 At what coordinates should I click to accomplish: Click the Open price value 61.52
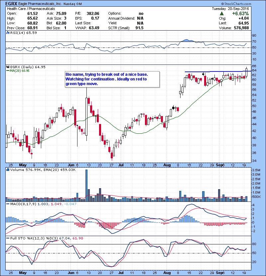pos(33,14)
